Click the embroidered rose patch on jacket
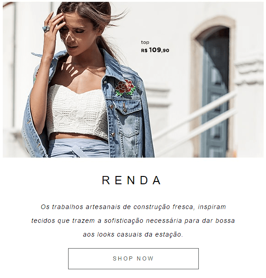Image resolution: width=266 pixels, height=278 pixels. click(125, 88)
